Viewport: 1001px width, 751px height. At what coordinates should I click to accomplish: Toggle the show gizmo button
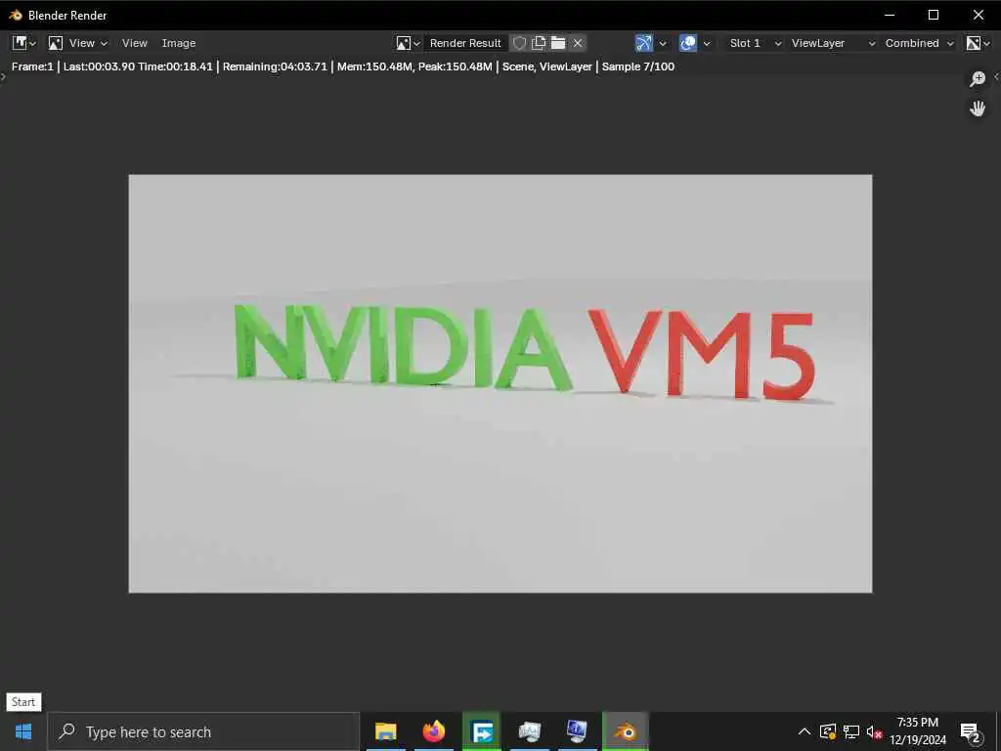pos(643,43)
